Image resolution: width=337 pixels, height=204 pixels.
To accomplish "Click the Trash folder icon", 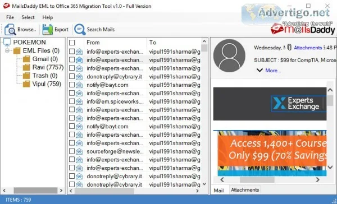I will coord(26,76).
